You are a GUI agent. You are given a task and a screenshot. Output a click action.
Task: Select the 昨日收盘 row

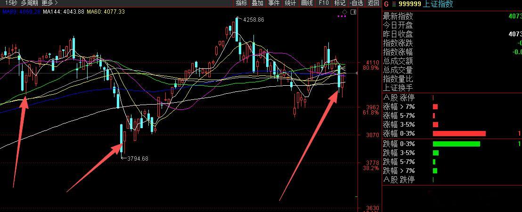(452, 34)
